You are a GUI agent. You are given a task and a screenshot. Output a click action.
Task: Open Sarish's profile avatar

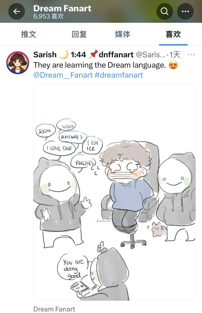(17, 62)
